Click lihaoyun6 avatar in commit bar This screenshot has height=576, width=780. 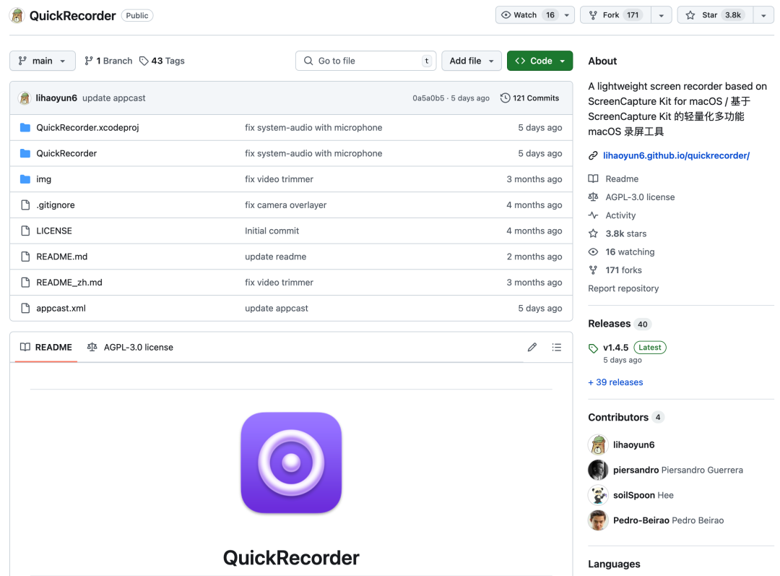click(25, 98)
